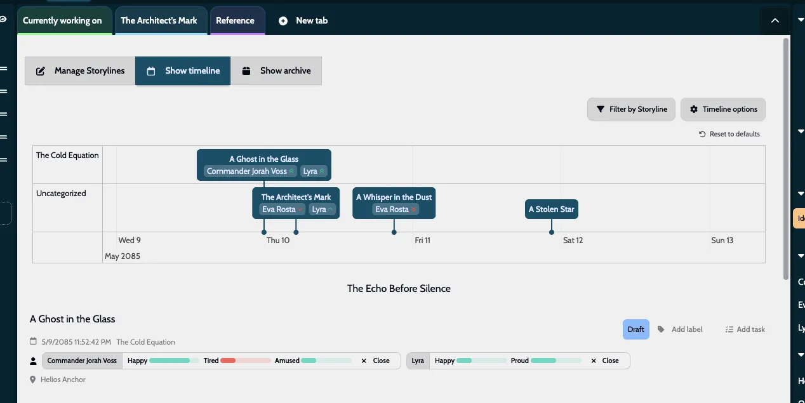Click the checklist icon to add a task
This screenshot has width=805, height=403.
(x=728, y=329)
